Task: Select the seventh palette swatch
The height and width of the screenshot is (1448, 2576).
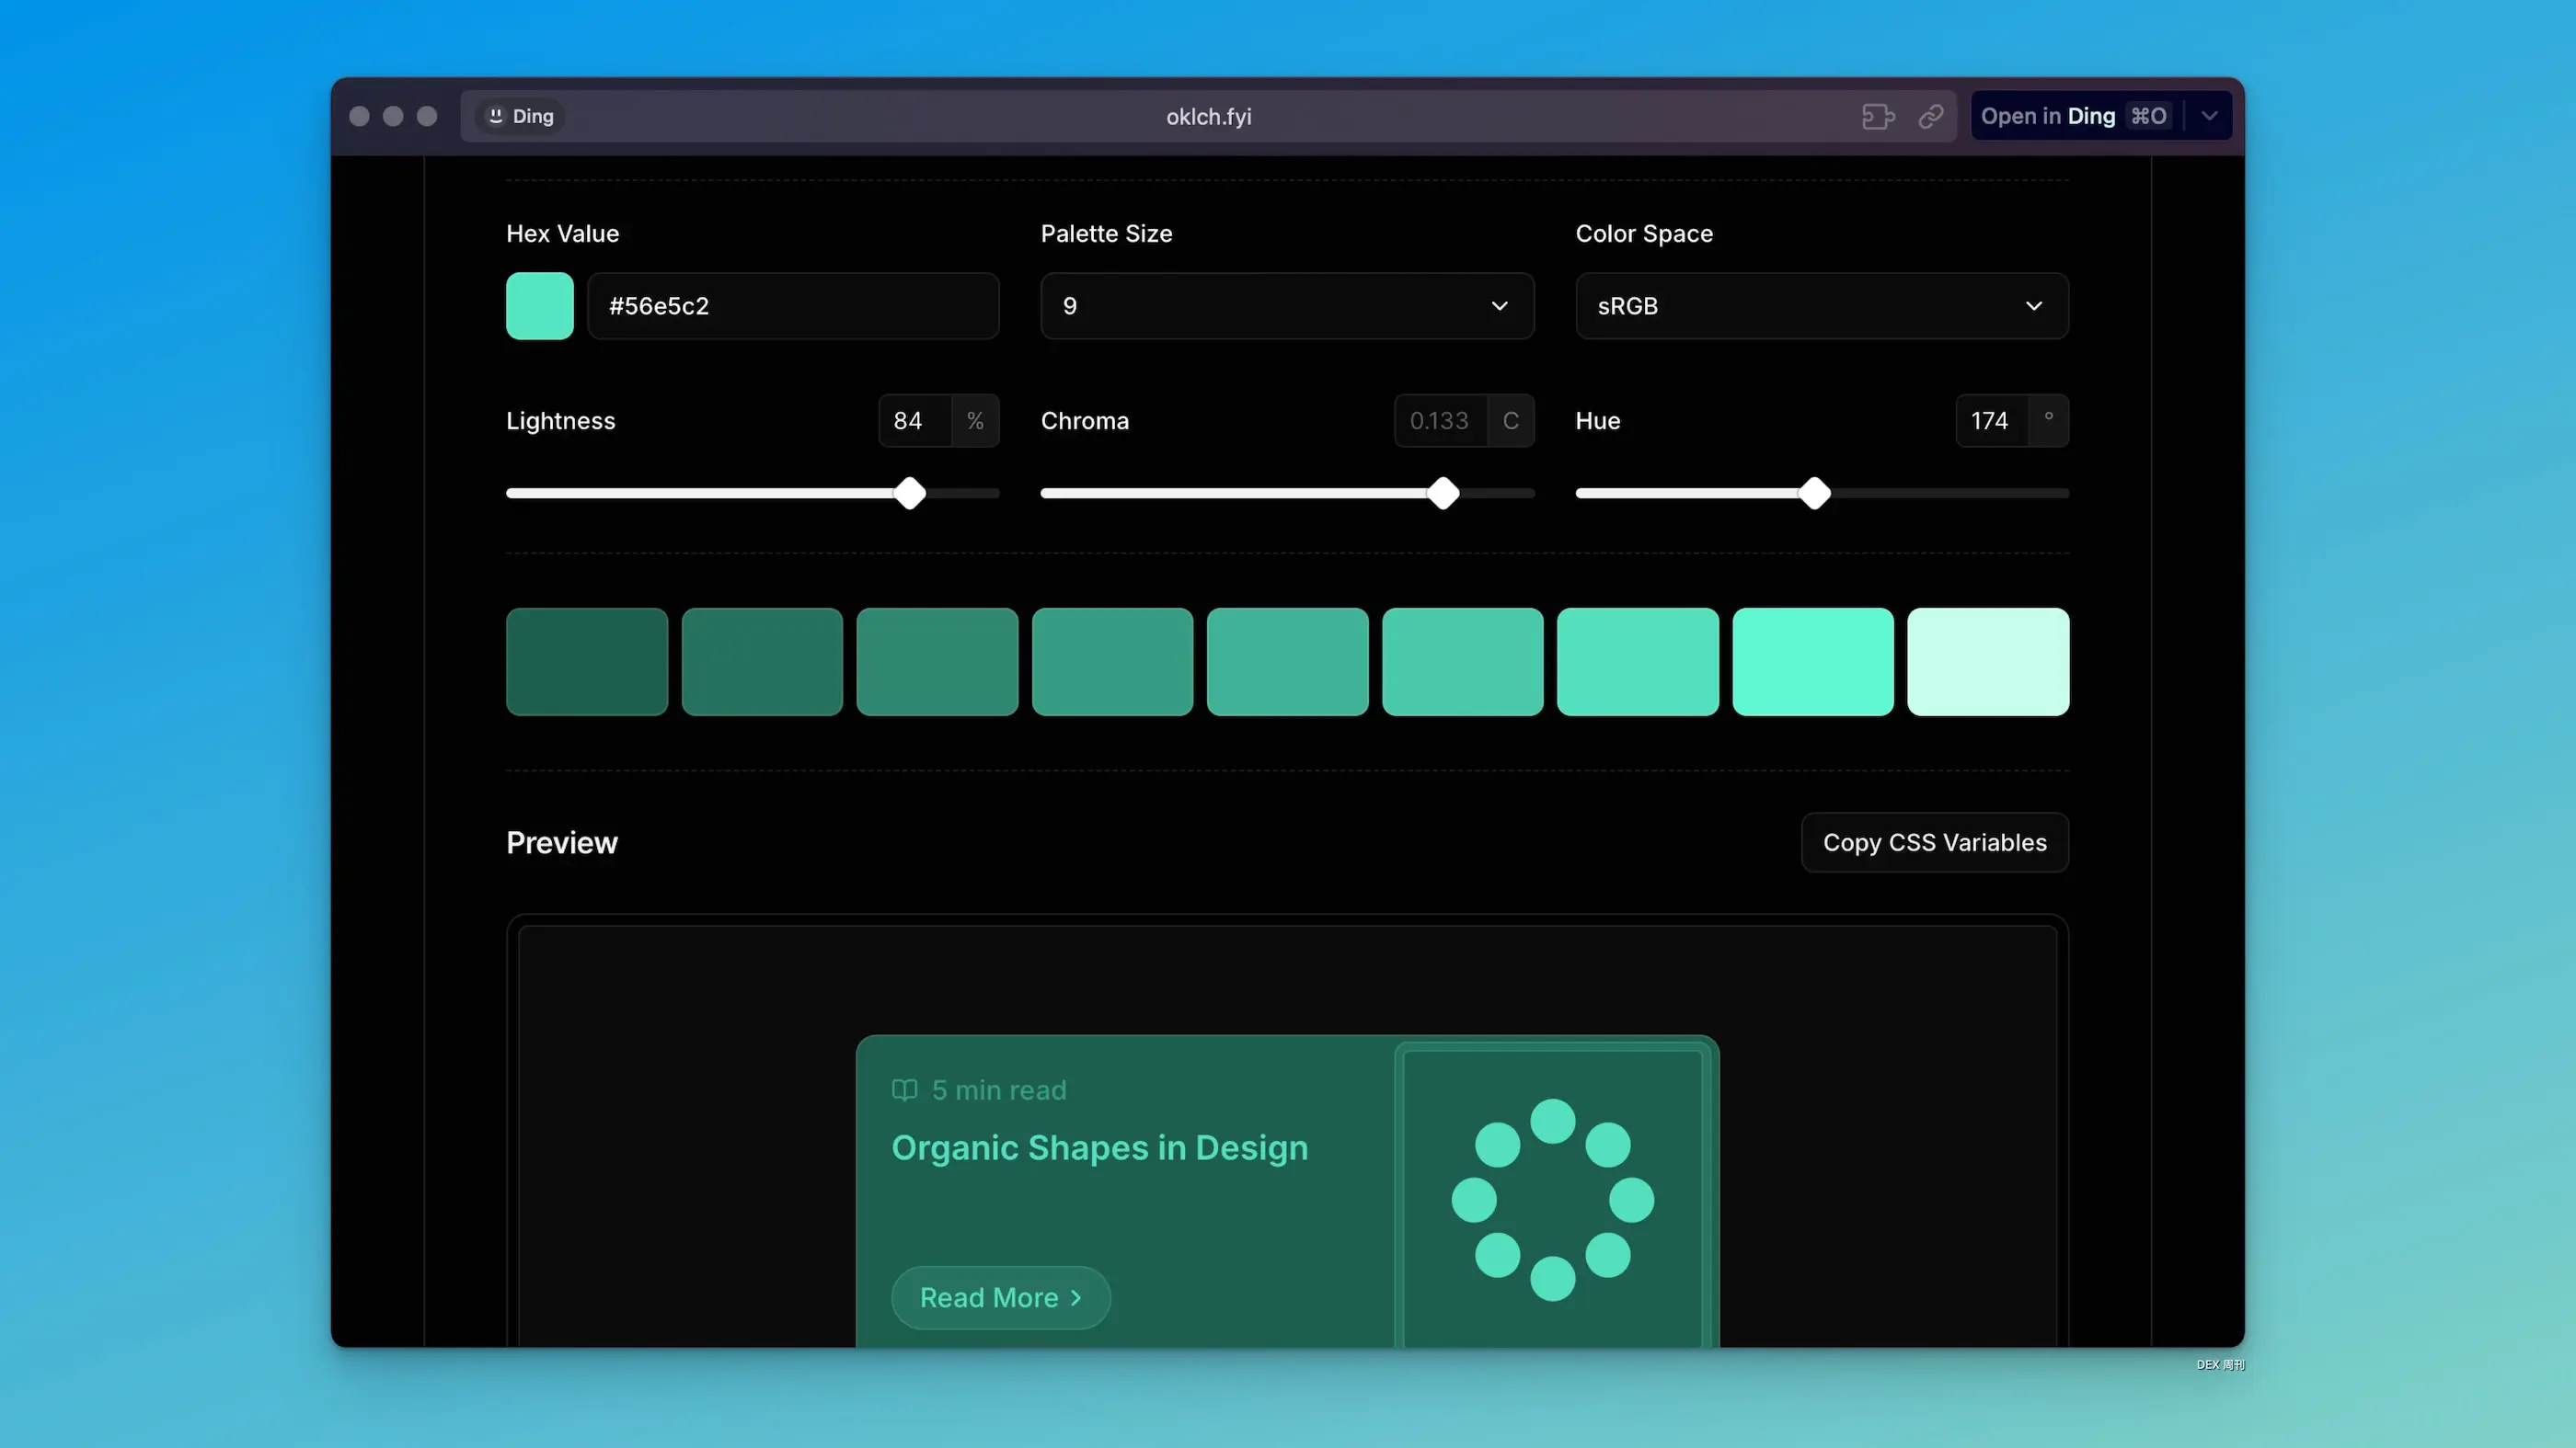Action: point(1638,662)
